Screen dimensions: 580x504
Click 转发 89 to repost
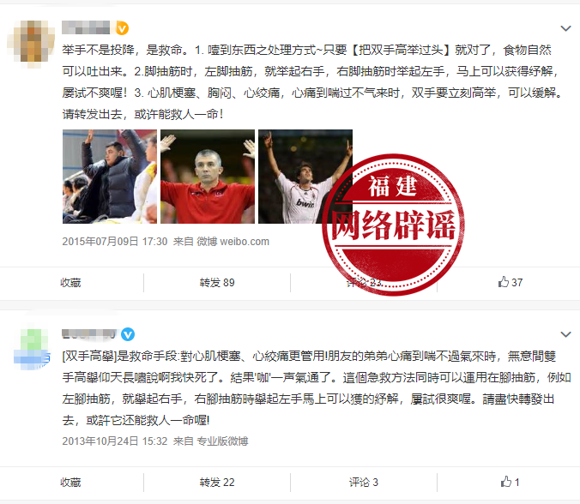tap(217, 283)
